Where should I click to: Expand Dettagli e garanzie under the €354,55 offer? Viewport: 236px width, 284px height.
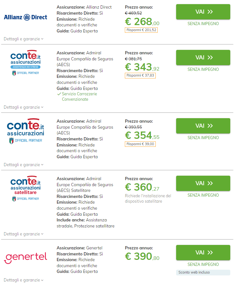point(24,165)
